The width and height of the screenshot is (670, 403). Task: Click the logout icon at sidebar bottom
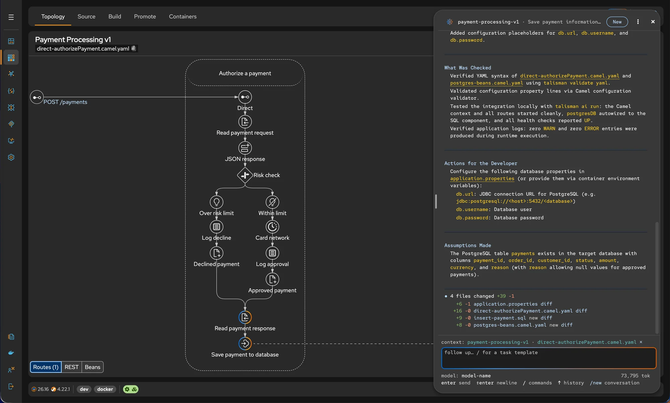click(11, 387)
